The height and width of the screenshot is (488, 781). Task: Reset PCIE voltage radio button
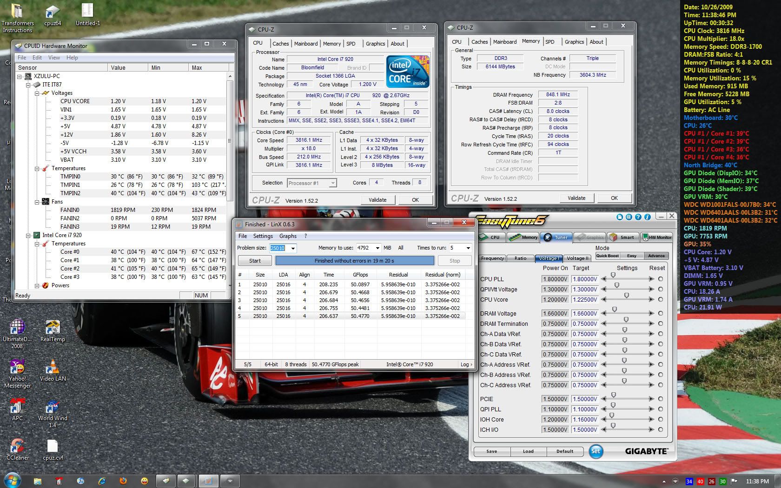click(x=661, y=399)
